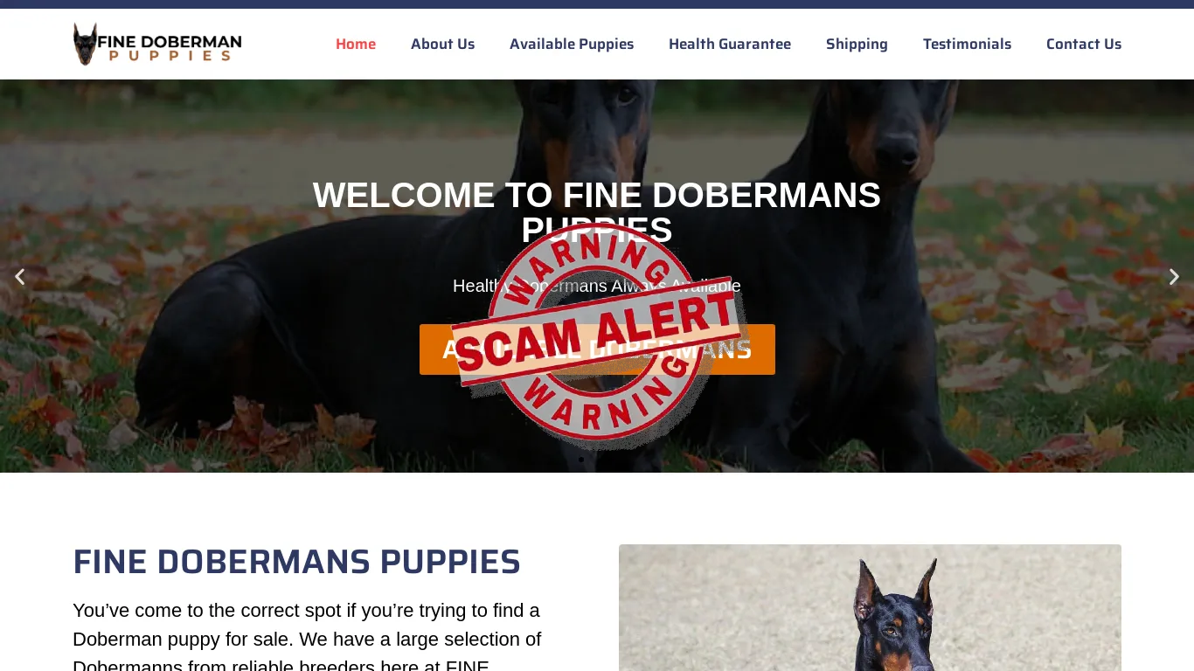
Task: Go to Available Puppies page
Action: click(x=572, y=44)
